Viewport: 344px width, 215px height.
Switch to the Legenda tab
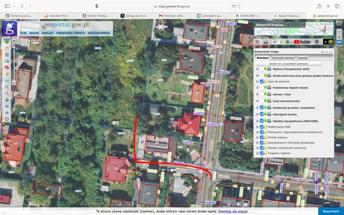[302, 58]
